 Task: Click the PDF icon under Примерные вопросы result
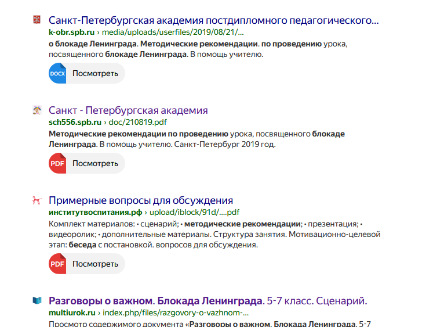click(x=57, y=264)
